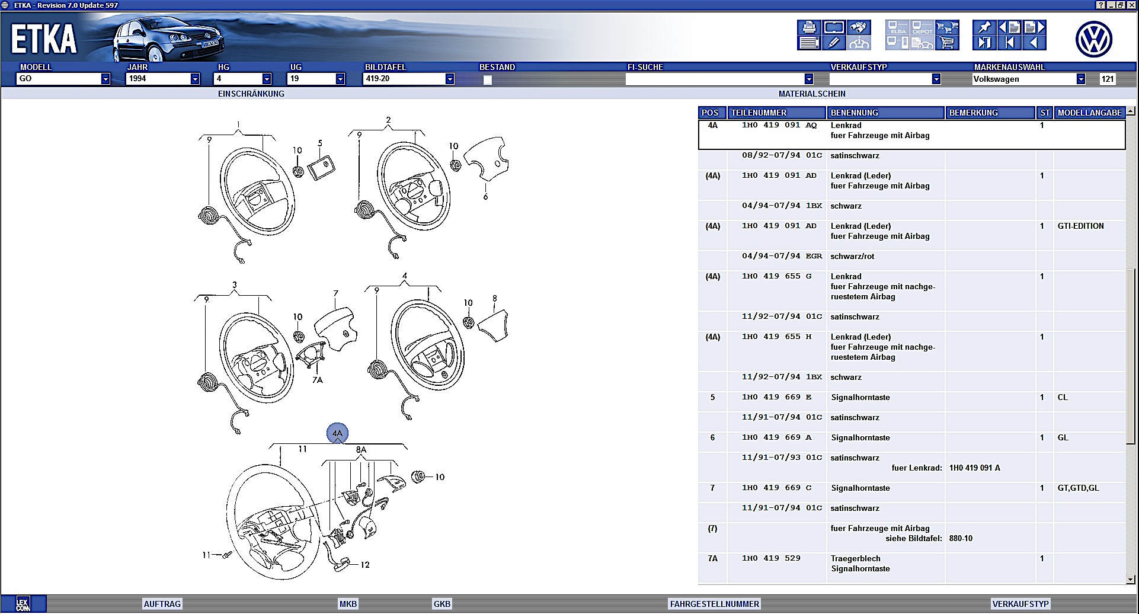Viewport: 1139px width, 614px height.
Task: Click the LexCom logo icon at bottom left
Action: click(x=23, y=604)
